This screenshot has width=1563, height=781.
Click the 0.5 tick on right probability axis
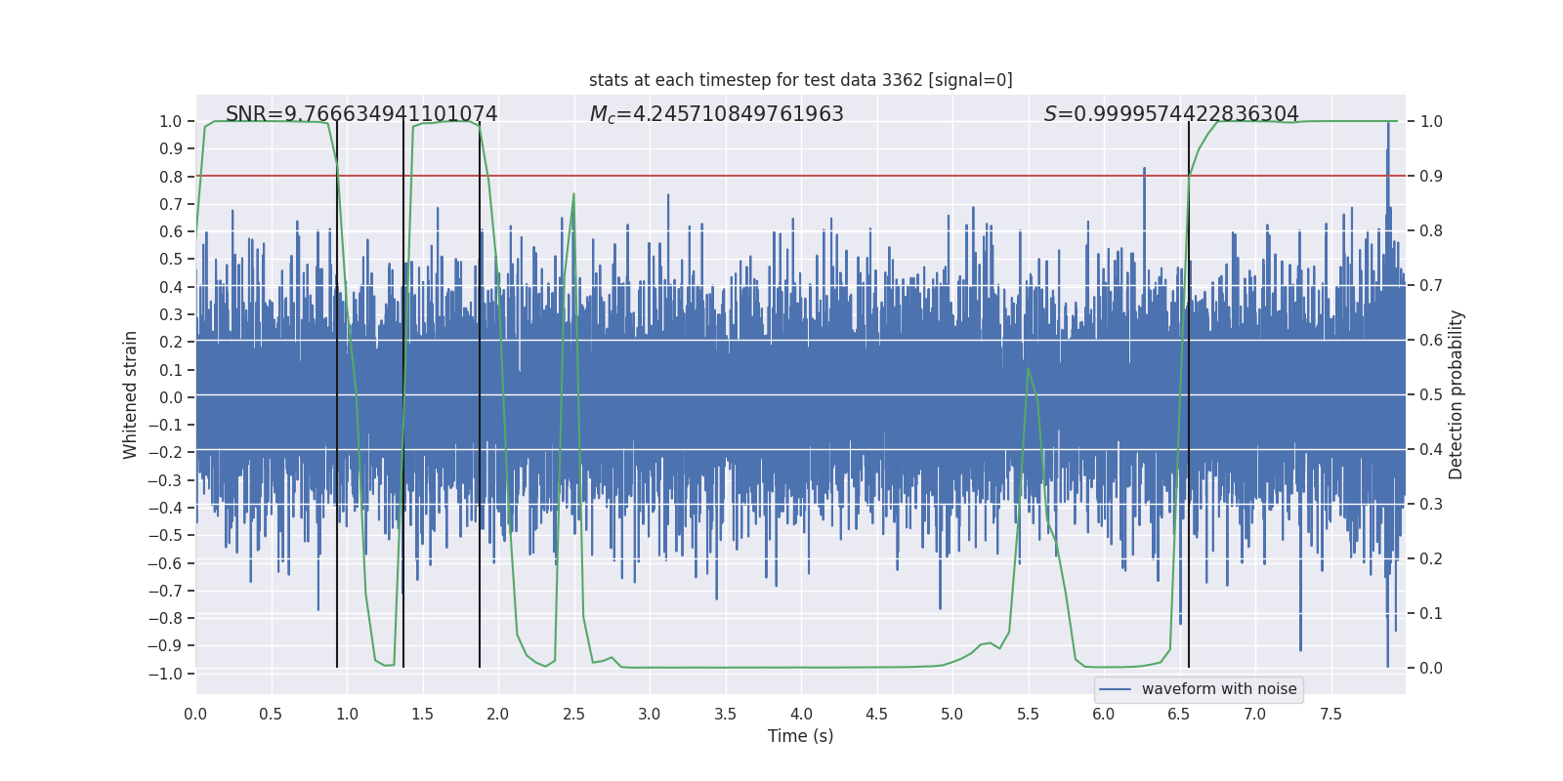pyautogui.click(x=1431, y=395)
